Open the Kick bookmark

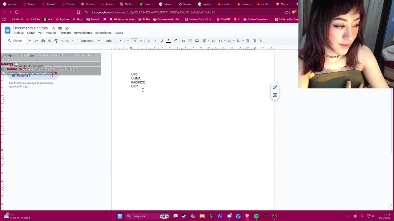pos(48,19)
